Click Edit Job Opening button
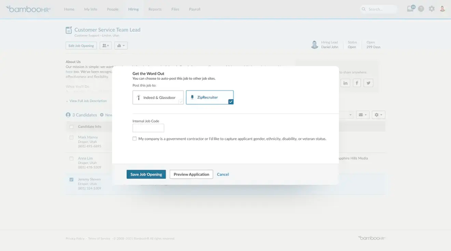451x251 pixels. click(81, 46)
